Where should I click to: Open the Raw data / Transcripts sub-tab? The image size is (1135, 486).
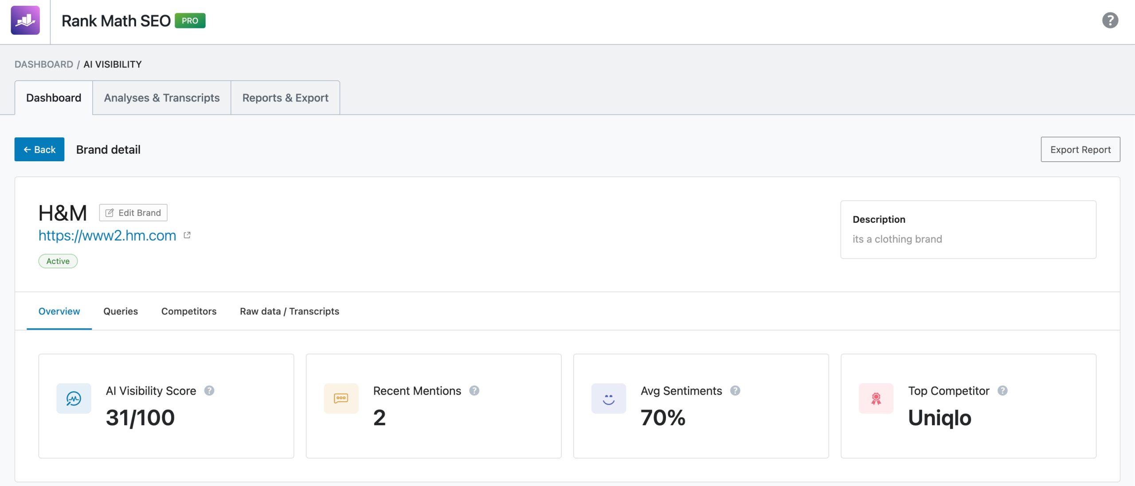point(290,311)
